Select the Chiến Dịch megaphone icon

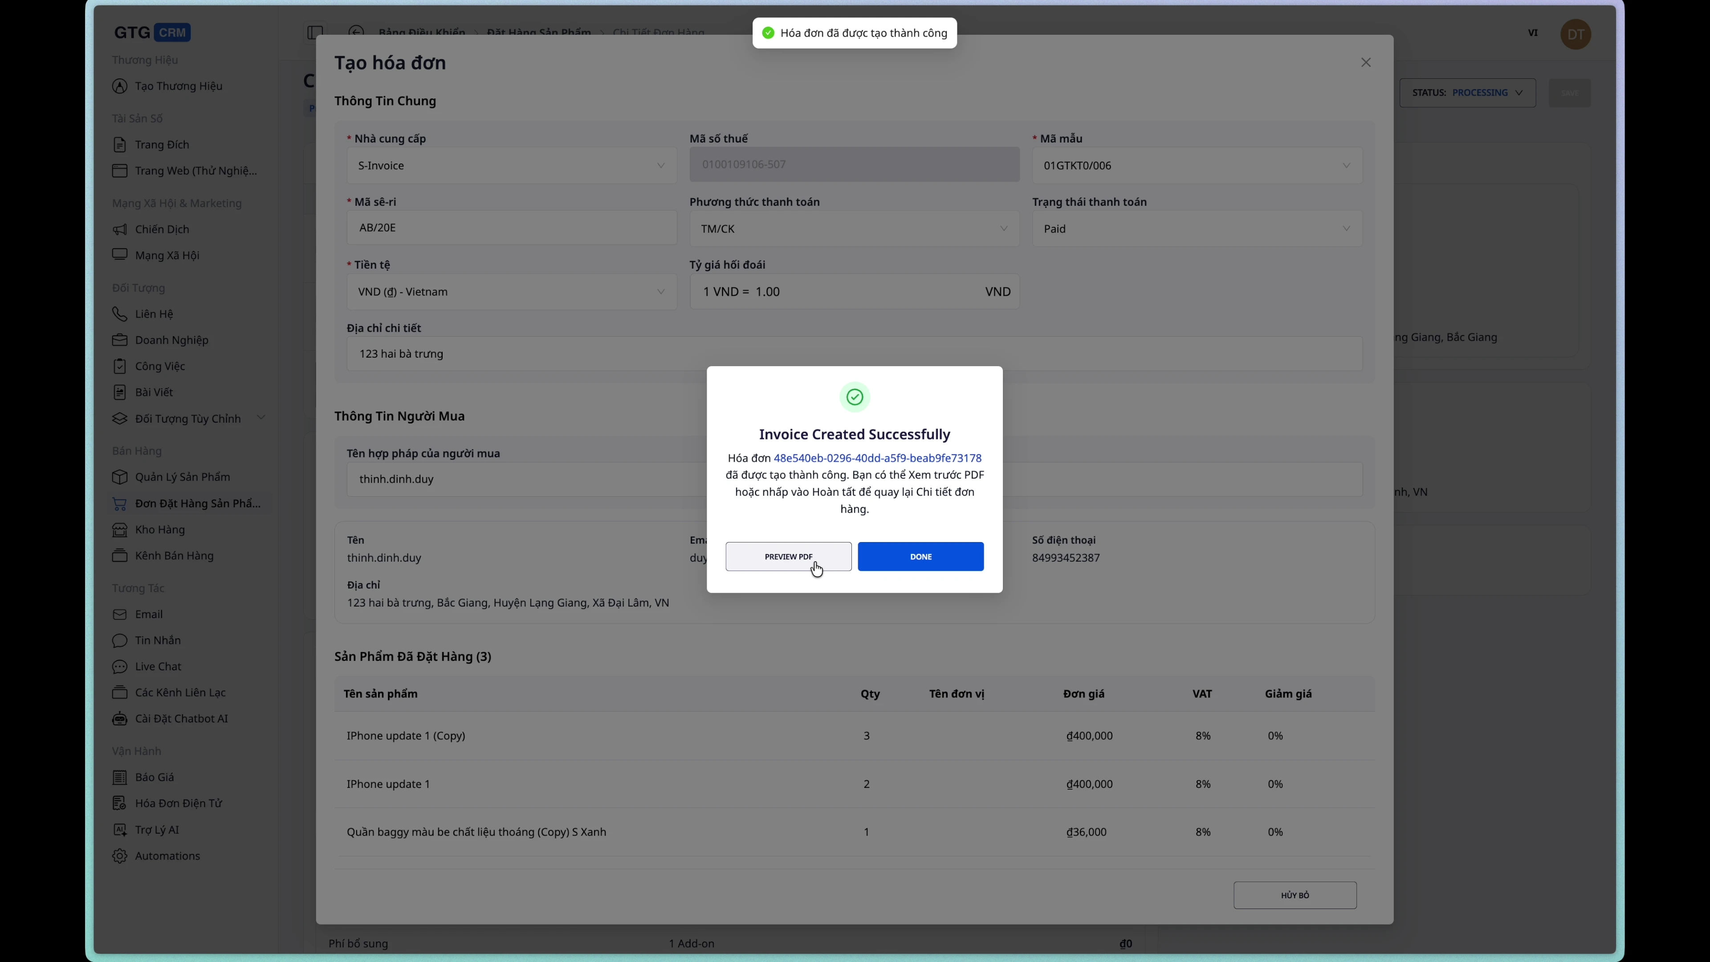pyautogui.click(x=120, y=229)
